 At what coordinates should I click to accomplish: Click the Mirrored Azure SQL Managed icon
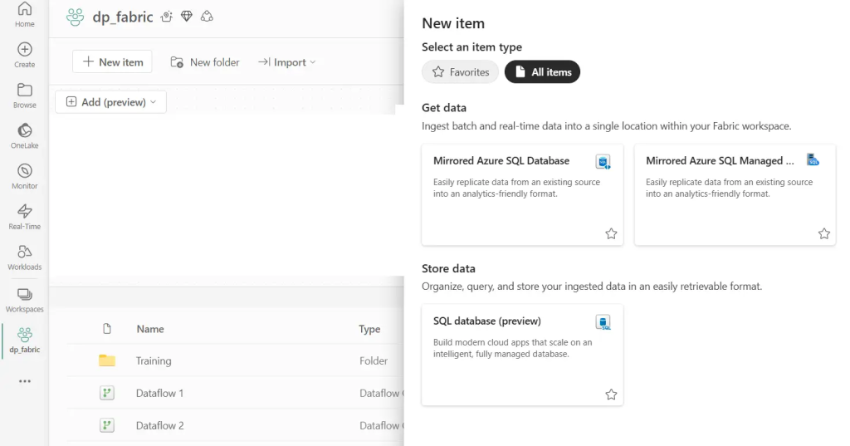click(813, 160)
